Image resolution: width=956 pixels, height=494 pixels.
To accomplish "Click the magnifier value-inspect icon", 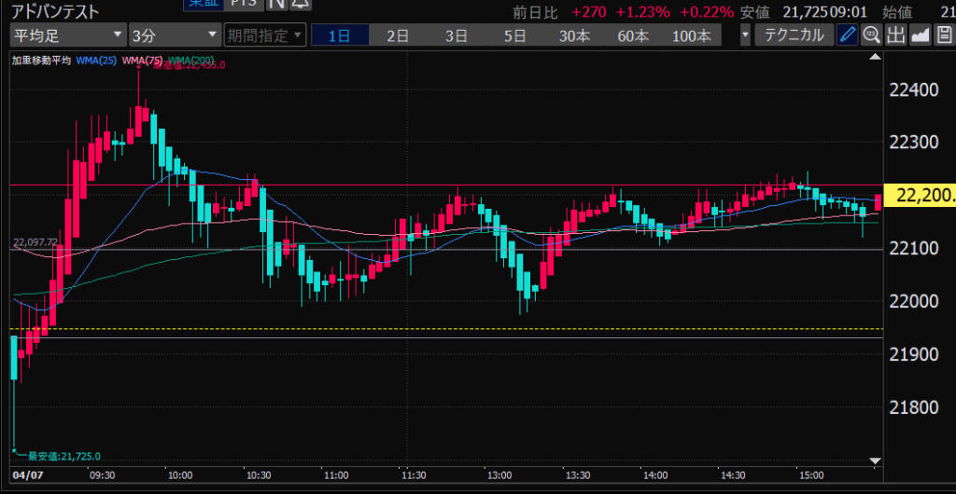I will (872, 36).
